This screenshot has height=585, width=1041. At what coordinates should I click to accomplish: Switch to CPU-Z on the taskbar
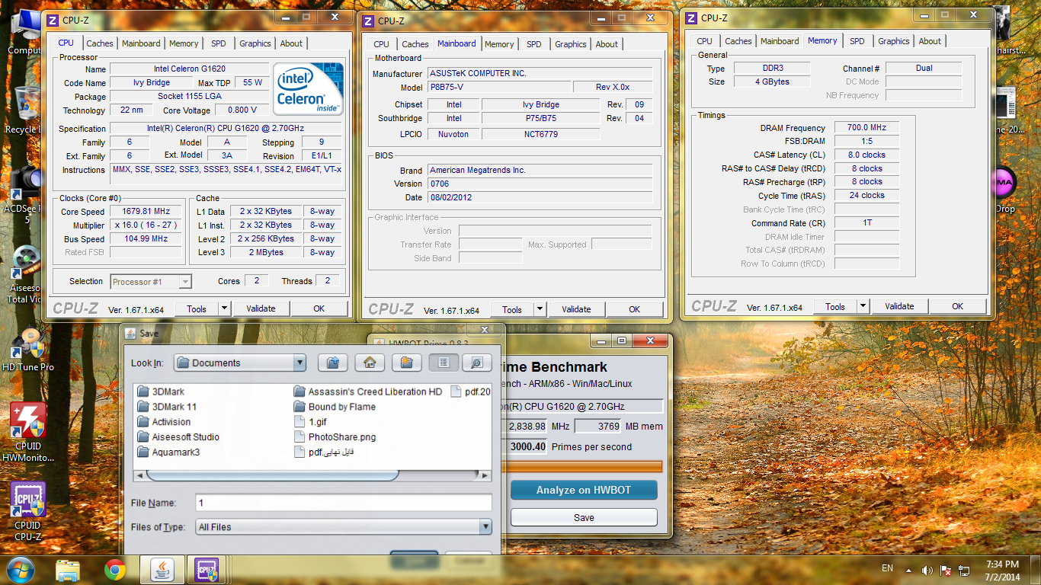point(207,569)
